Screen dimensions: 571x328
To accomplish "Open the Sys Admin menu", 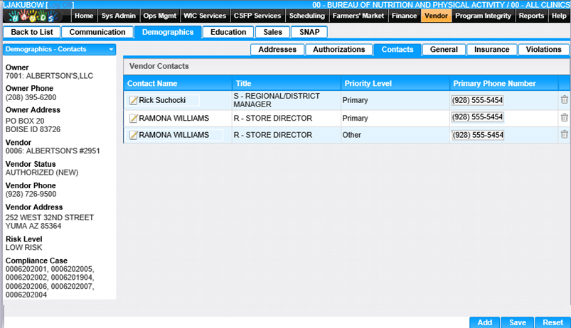I will pyautogui.click(x=118, y=16).
